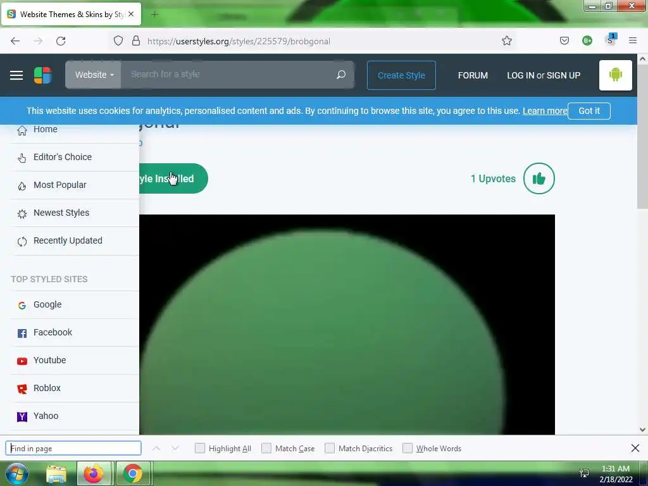Jump to next find result arrow

point(175,449)
